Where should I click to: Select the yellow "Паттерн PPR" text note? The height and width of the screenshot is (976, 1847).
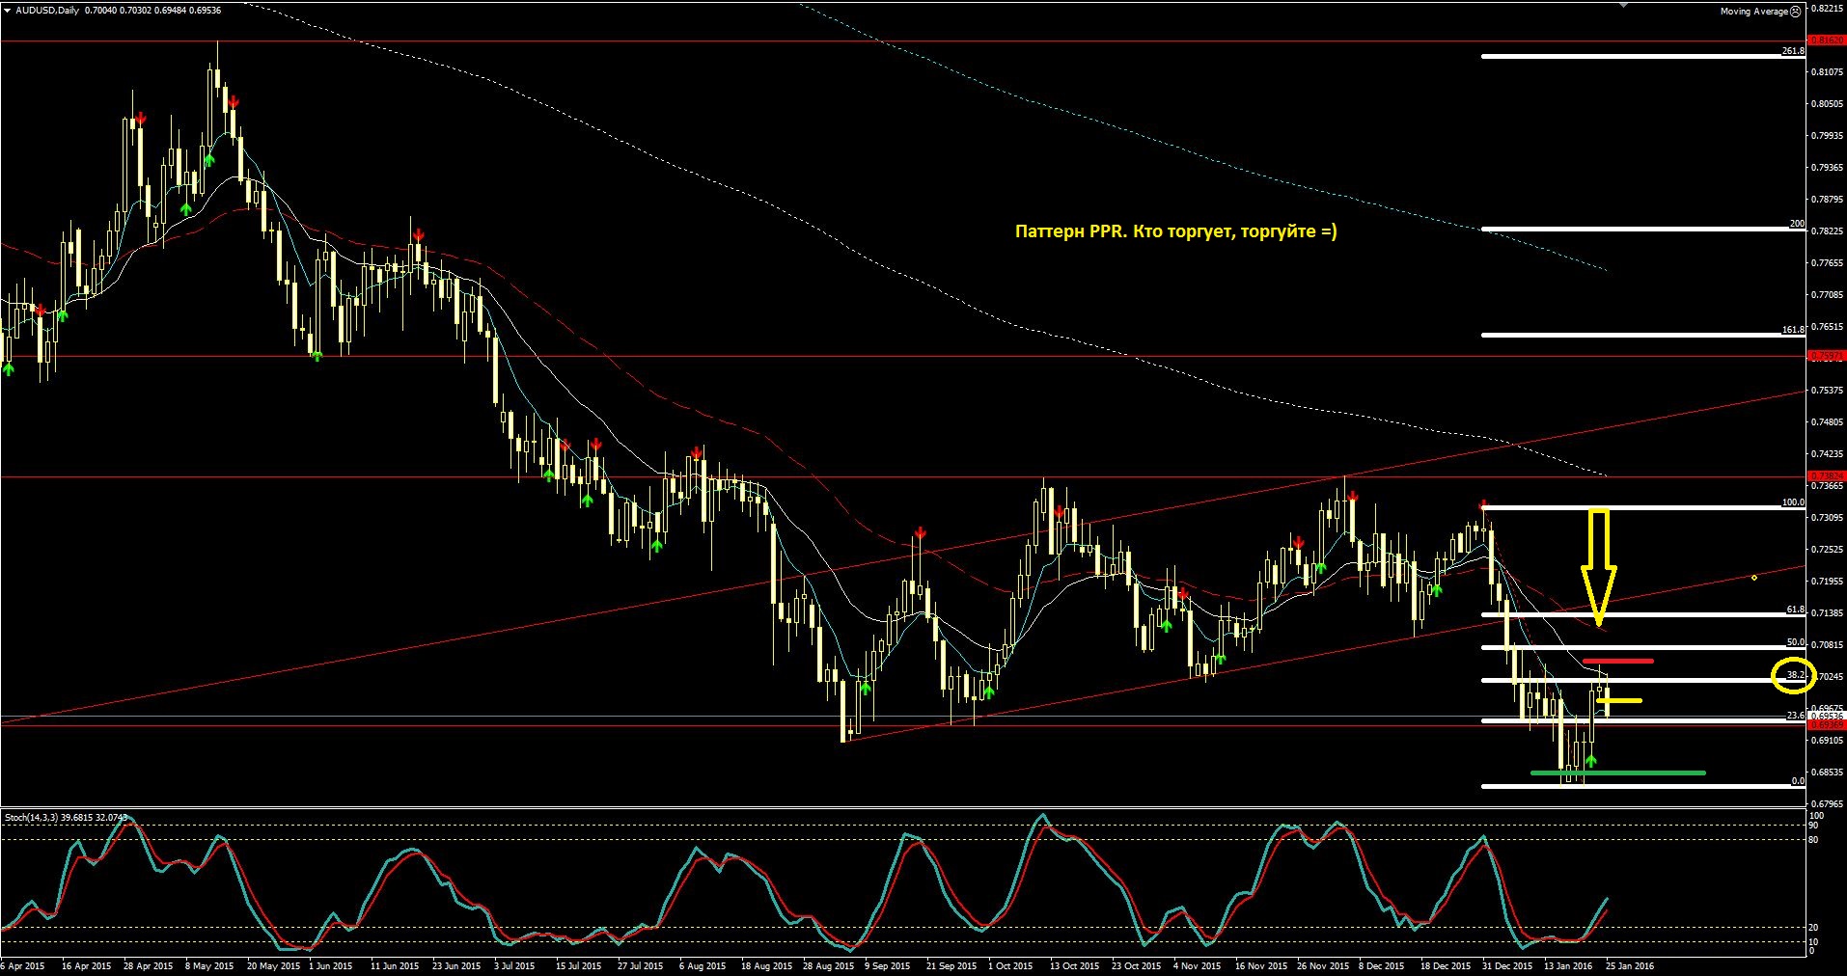tap(1175, 231)
